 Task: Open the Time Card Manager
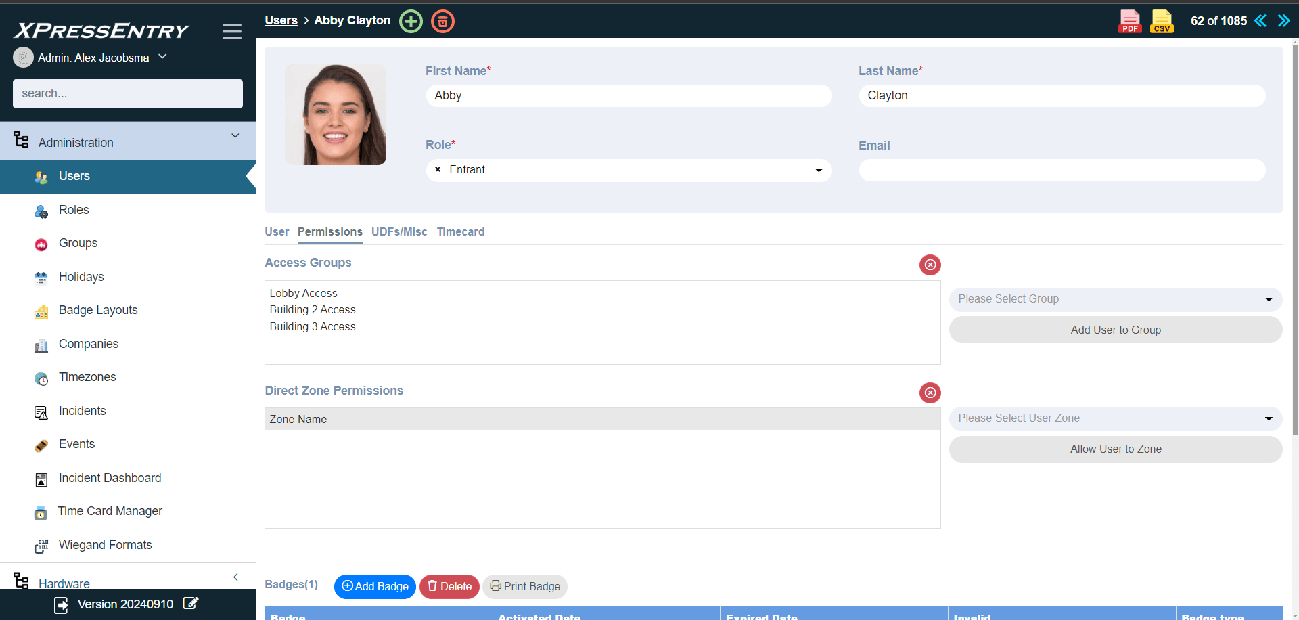(x=110, y=511)
